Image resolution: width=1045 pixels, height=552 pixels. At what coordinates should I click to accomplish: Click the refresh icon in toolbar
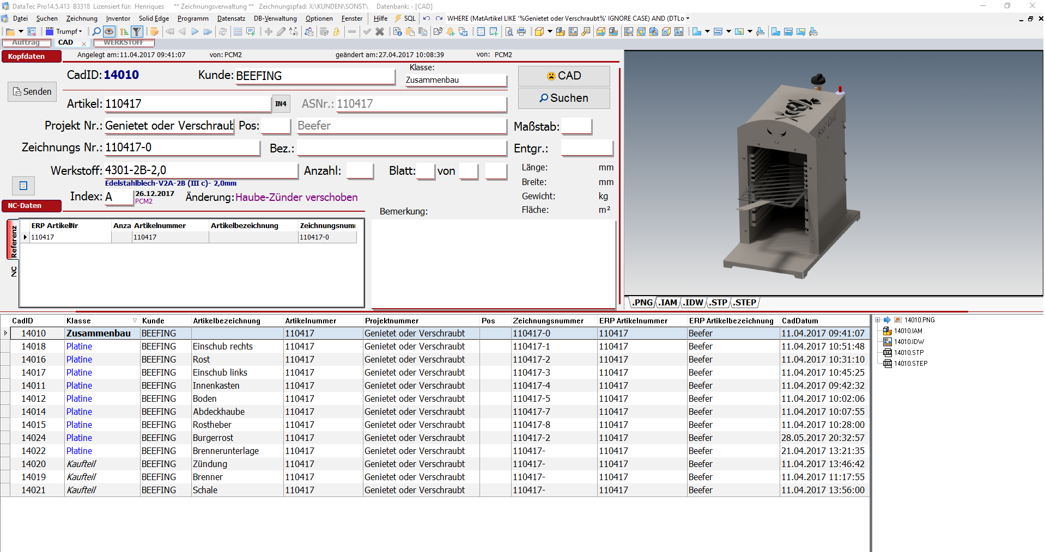click(222, 32)
